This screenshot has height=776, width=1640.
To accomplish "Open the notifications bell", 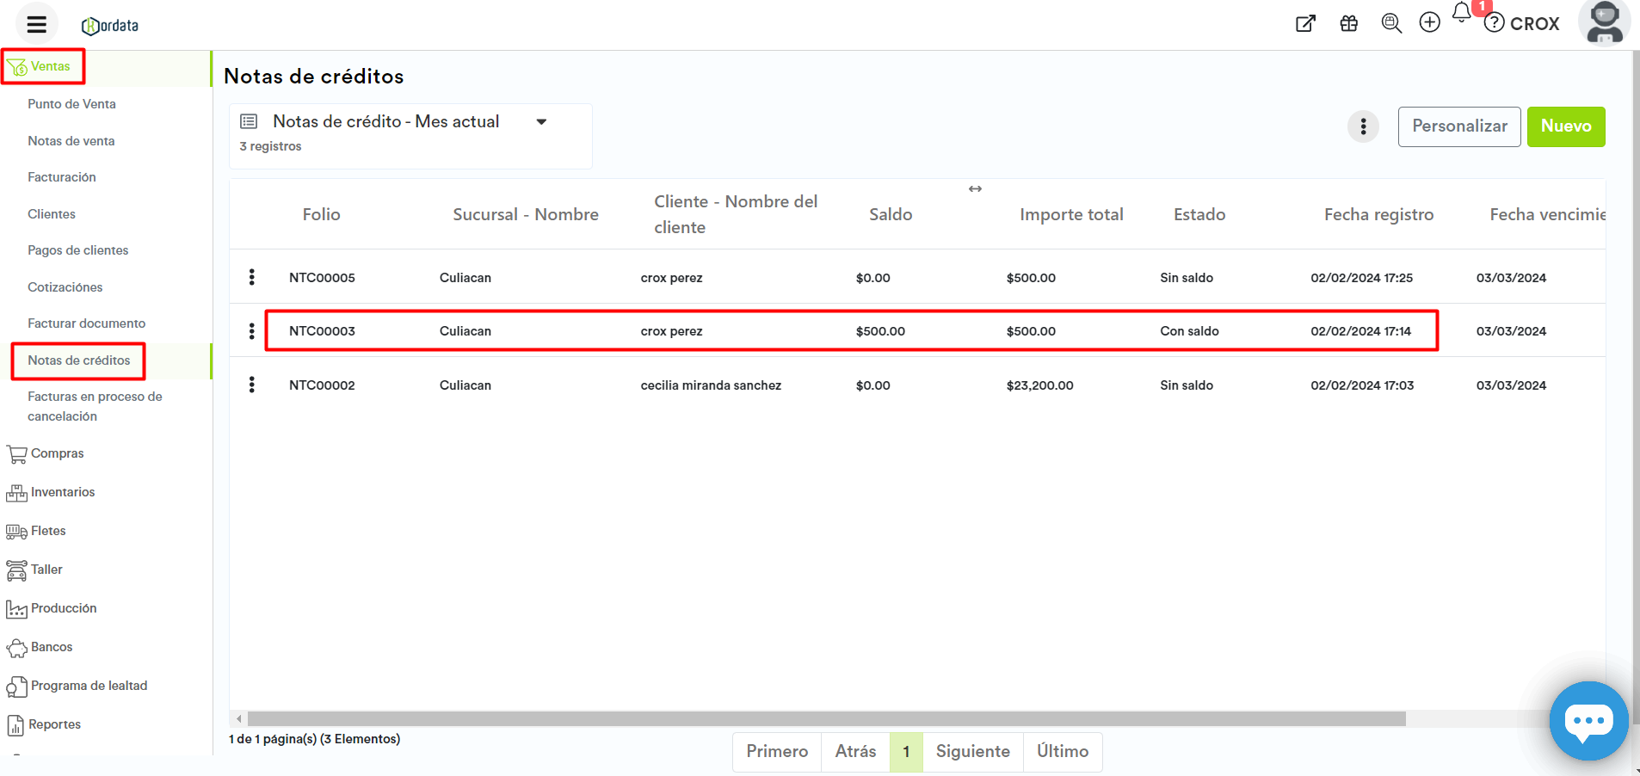I will [1461, 13].
